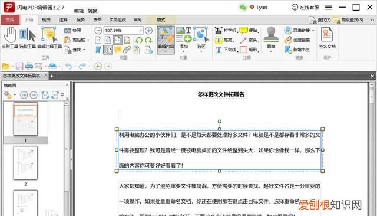Redo the last action
The width and height of the screenshot is (377, 216).
[82, 66]
